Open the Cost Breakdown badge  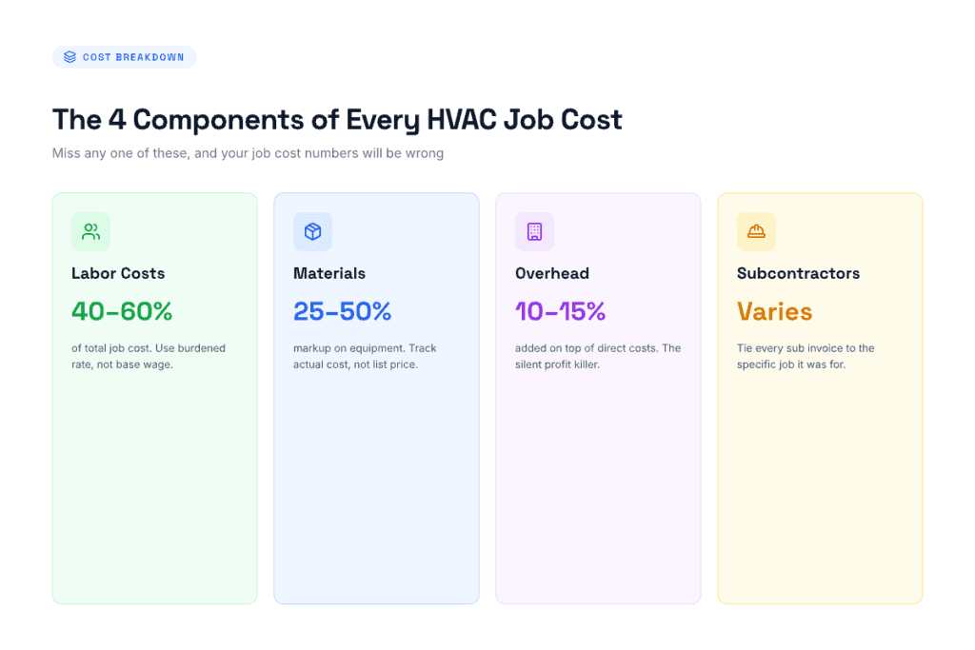click(124, 56)
